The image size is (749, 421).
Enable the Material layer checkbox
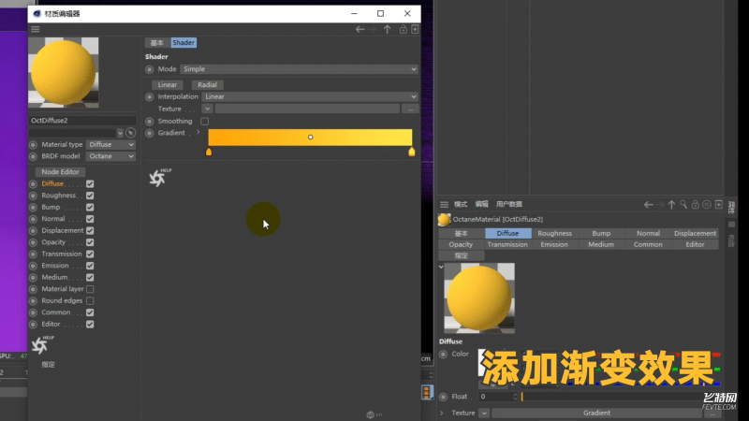(x=90, y=289)
